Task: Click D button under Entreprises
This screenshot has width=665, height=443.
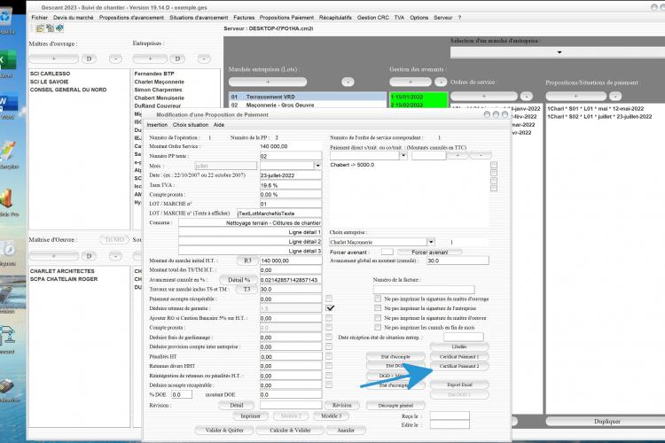Action: coord(177,58)
